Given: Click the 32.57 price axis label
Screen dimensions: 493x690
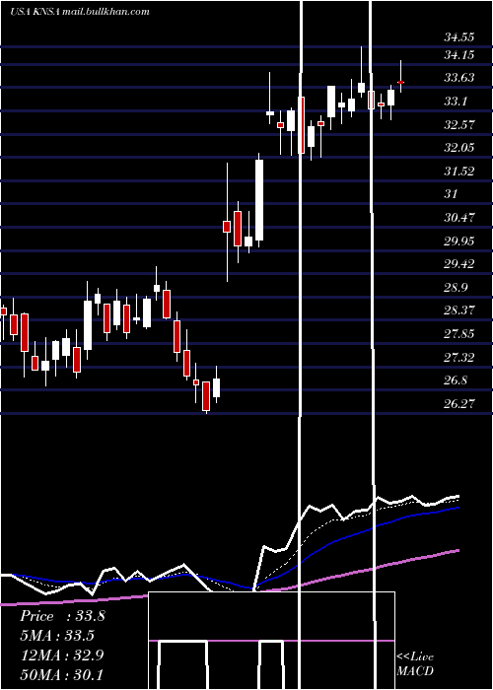Looking at the screenshot, I should (458, 124).
